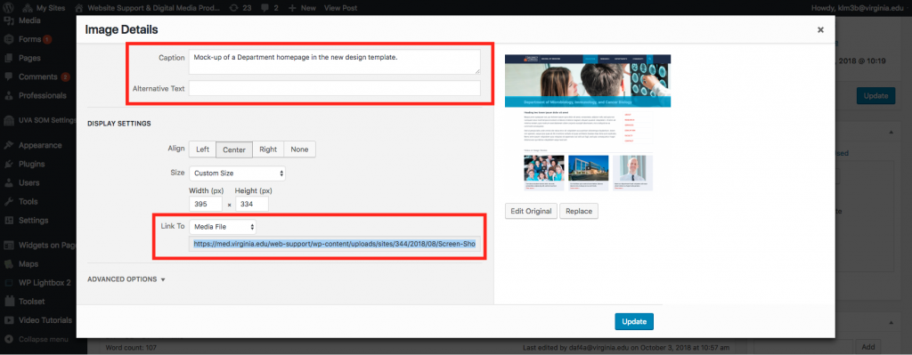Click the Alternative Text input field
This screenshot has width=912, height=355.
[x=335, y=88]
